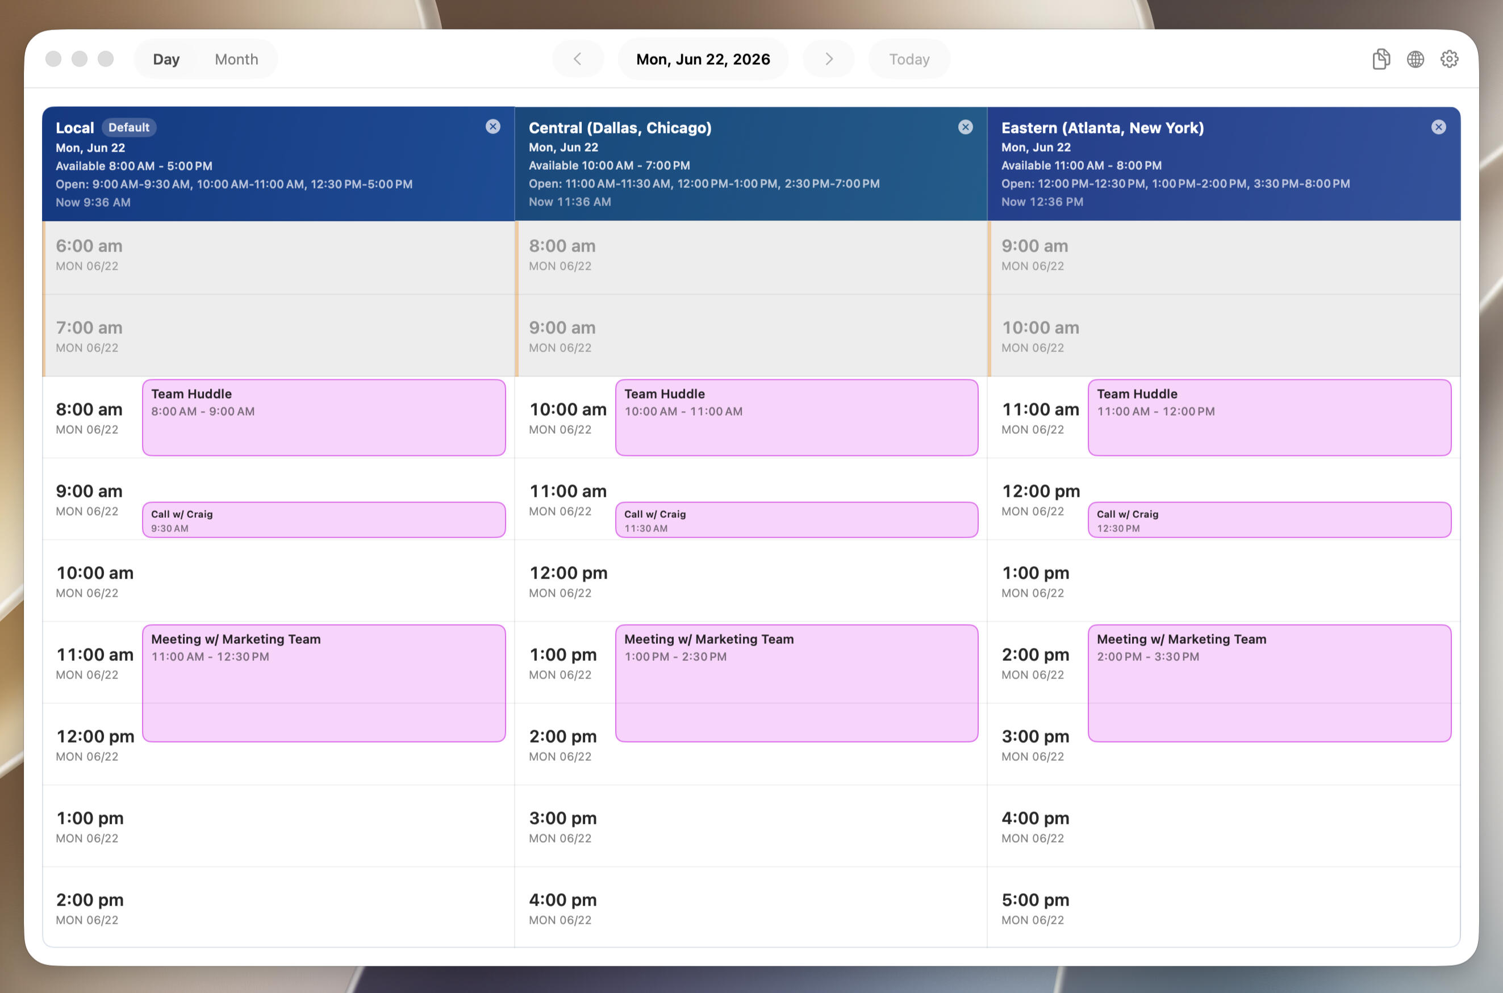Viewport: 1503px width, 993px height.
Task: Select the 3:00 pm slot in Central column
Action: click(751, 826)
